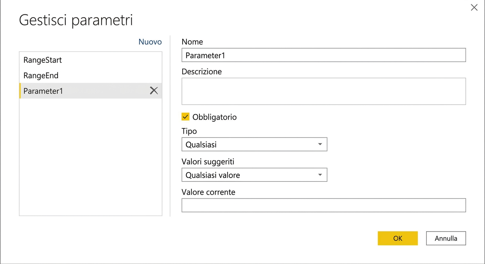Delete Parameter1 using its X icon

coord(154,91)
